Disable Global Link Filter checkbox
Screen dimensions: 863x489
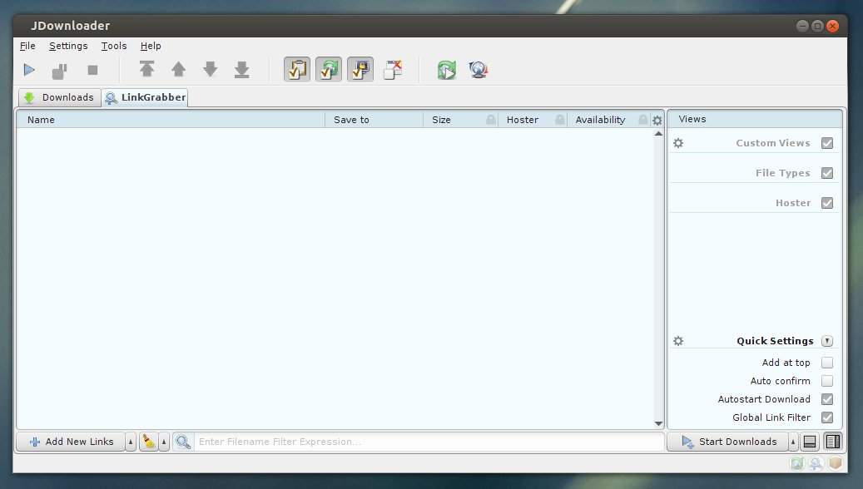point(827,417)
